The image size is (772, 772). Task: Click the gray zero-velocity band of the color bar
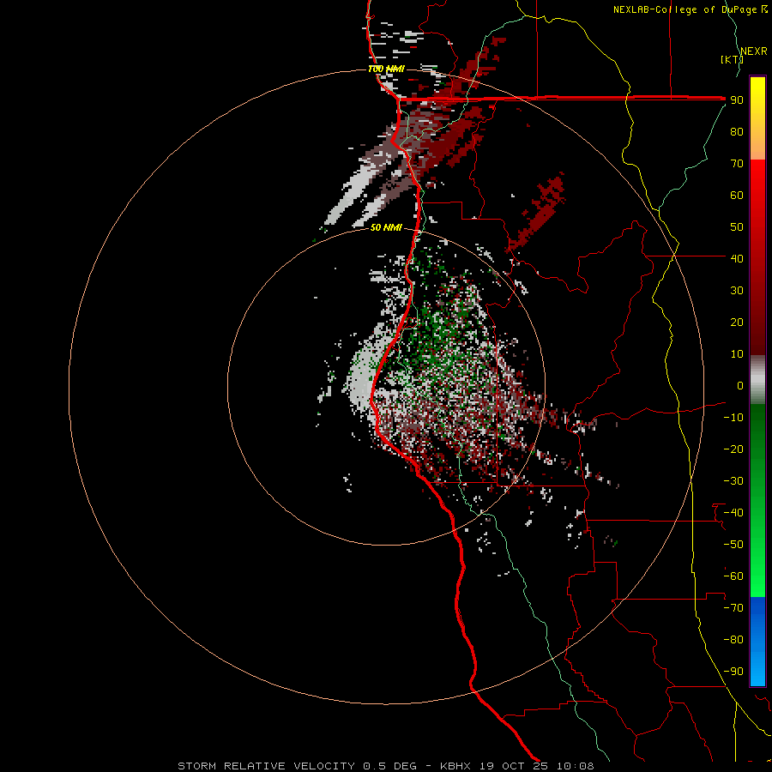(757, 380)
